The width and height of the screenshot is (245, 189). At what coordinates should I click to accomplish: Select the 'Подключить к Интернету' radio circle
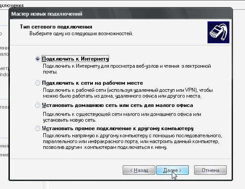point(37,59)
